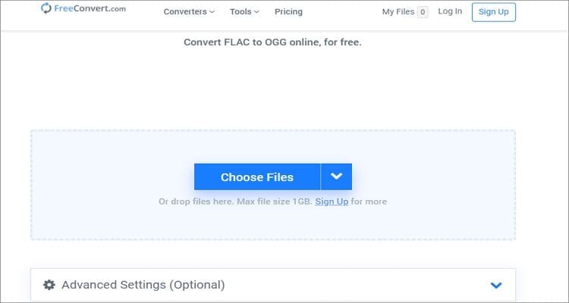Viewport: 569px width, 303px height.
Task: Click the Sign Up link under Choose Files
Action: (x=332, y=201)
